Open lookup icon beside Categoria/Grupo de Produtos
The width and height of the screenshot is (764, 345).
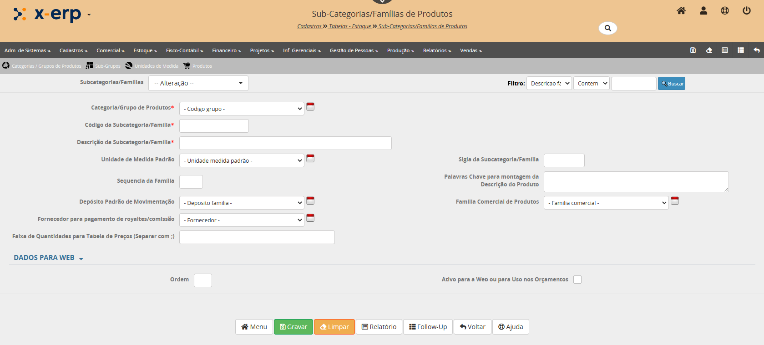310,107
